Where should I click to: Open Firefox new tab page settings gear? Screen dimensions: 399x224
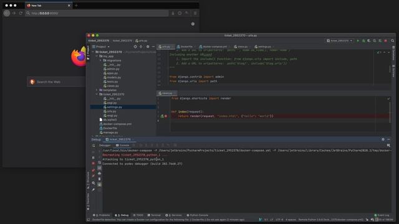(193, 24)
